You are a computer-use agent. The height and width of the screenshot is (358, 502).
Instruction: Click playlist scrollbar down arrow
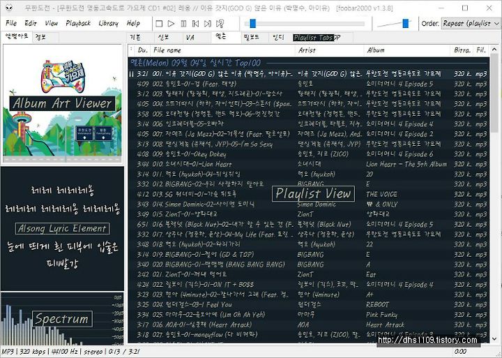coord(494,338)
